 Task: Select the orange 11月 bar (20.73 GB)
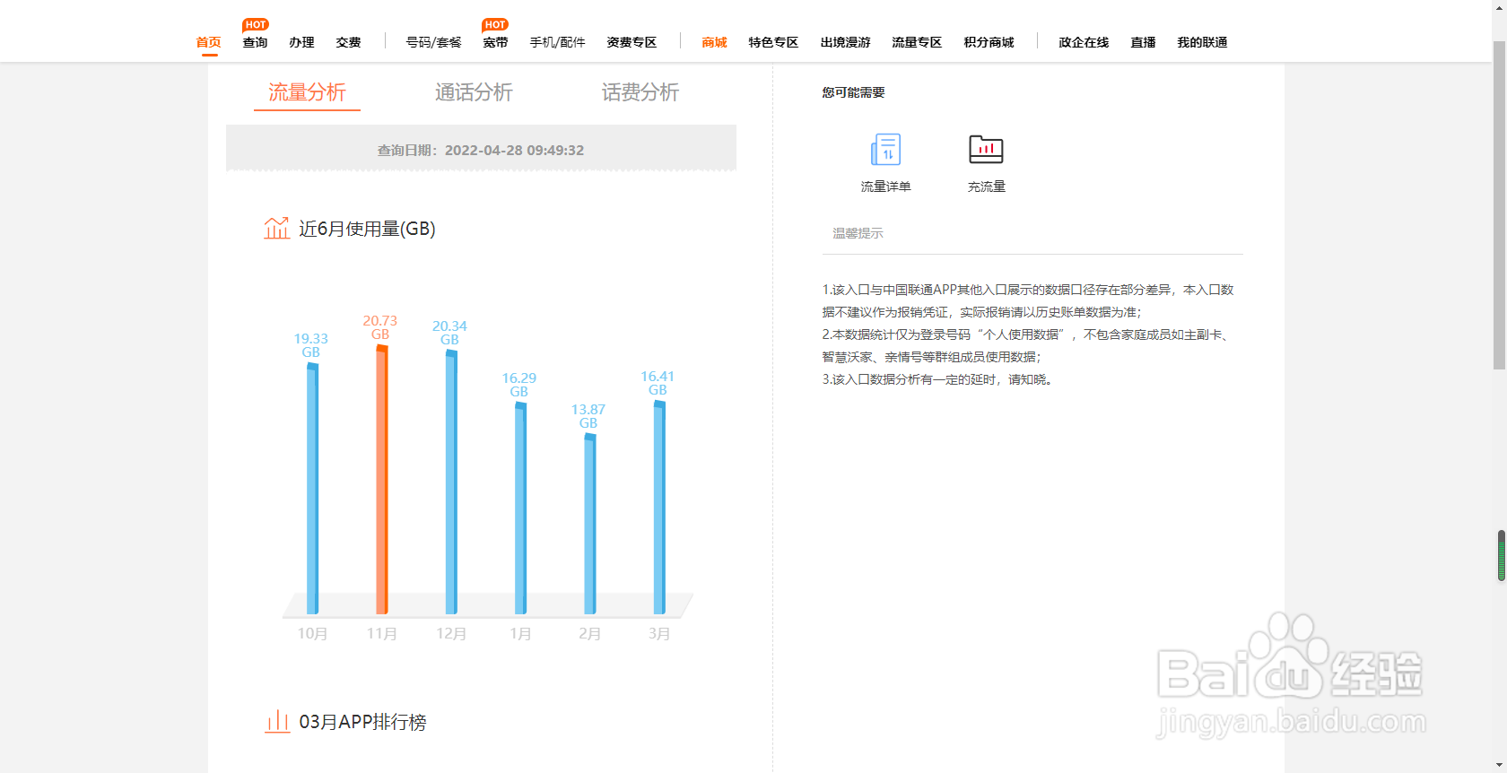click(381, 480)
